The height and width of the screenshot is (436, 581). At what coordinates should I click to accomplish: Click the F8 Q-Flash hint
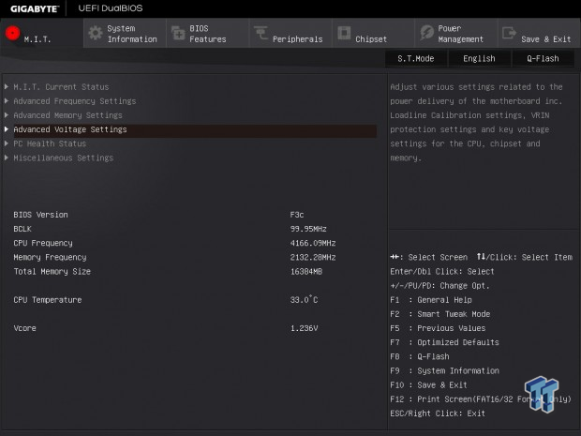420,356
